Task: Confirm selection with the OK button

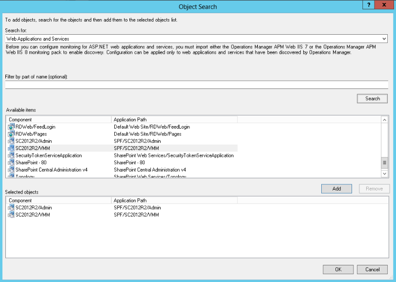Action: 338,269
